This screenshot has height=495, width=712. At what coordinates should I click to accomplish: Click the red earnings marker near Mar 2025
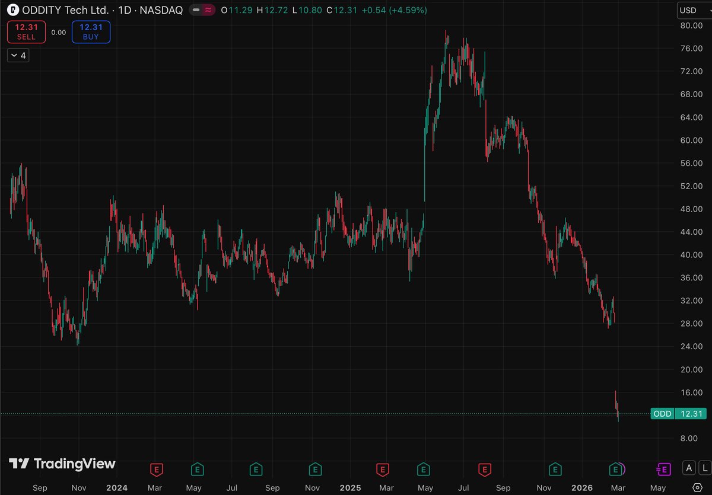[x=383, y=470]
